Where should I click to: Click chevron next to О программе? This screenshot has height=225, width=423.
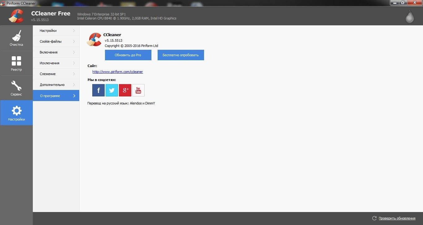click(x=74, y=96)
